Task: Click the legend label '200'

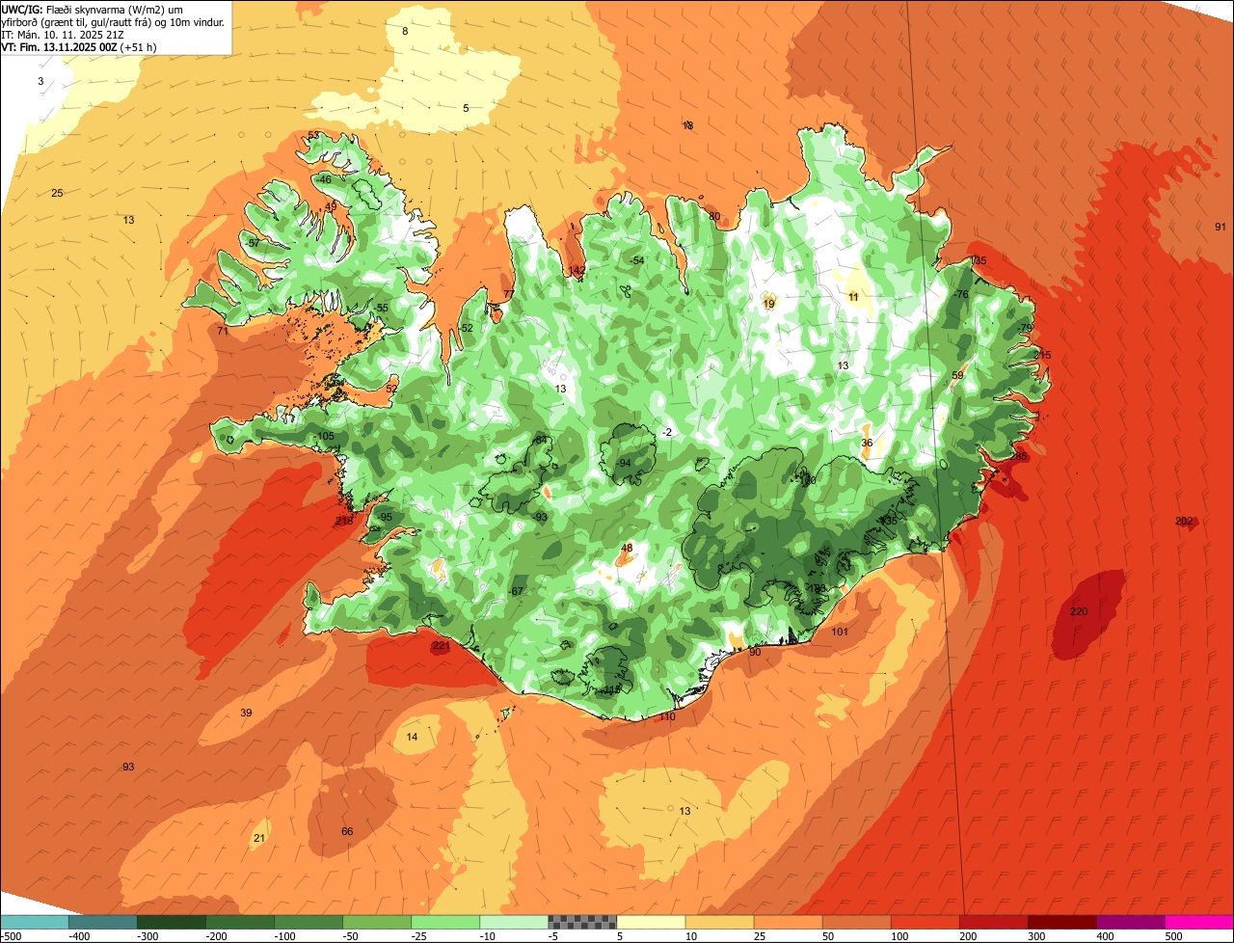Action: tap(969, 935)
